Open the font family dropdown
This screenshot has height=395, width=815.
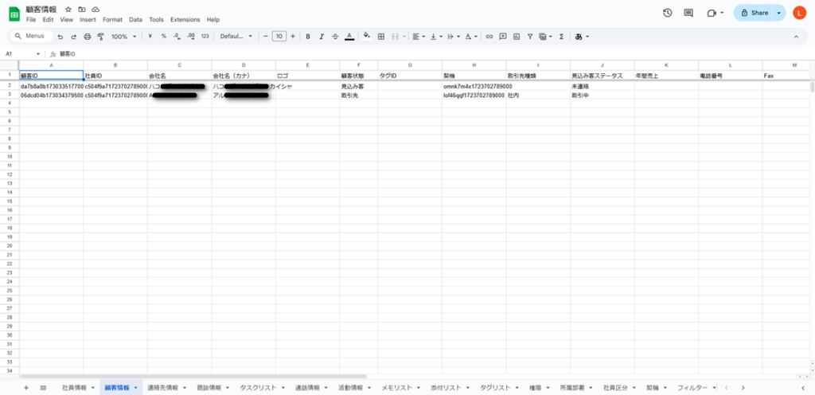(236, 37)
